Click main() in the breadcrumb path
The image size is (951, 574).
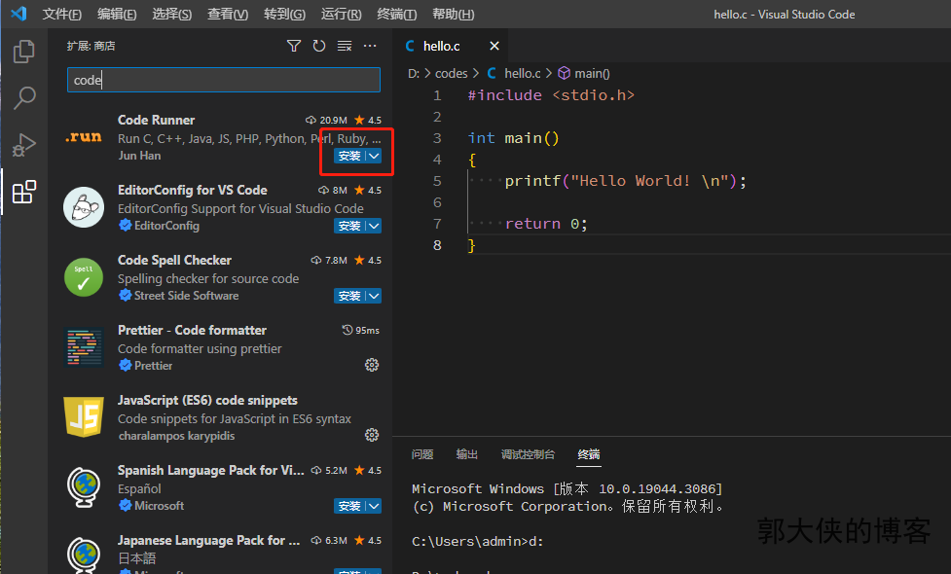(x=592, y=73)
